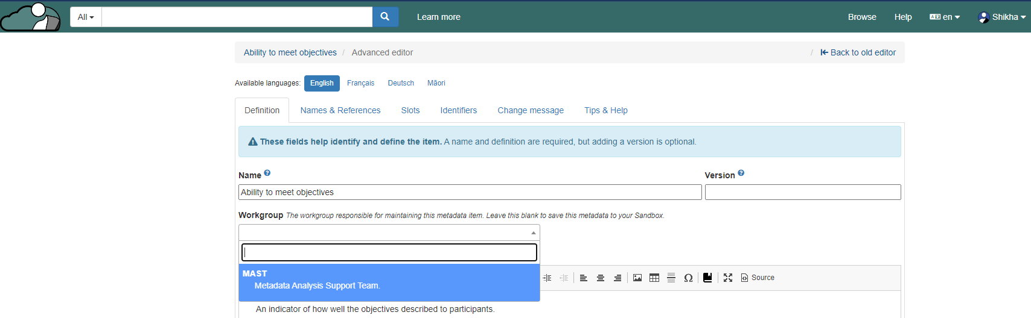Align text right in editor toolbar

coord(618,278)
